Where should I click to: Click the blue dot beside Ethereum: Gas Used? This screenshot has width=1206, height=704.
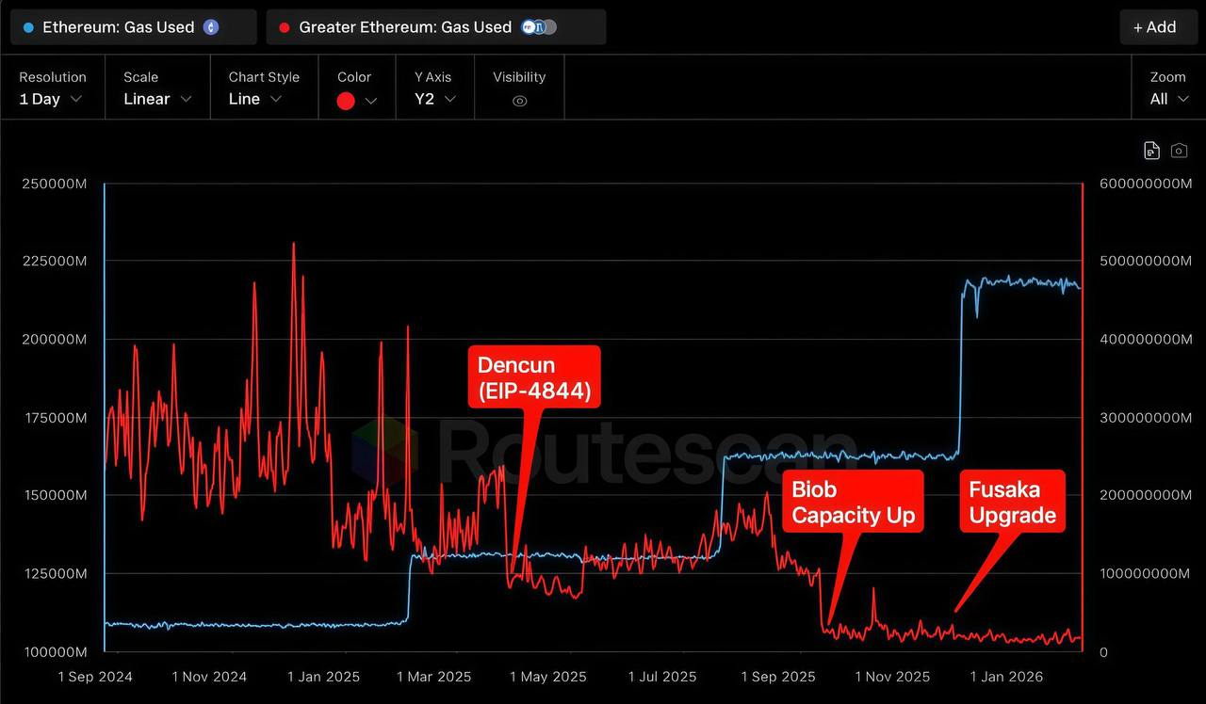(x=28, y=27)
